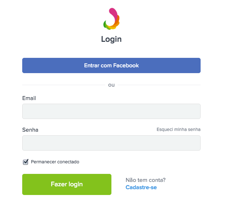Sign in using Entrar com Facebook
This screenshot has height=211, width=225.
click(111, 65)
